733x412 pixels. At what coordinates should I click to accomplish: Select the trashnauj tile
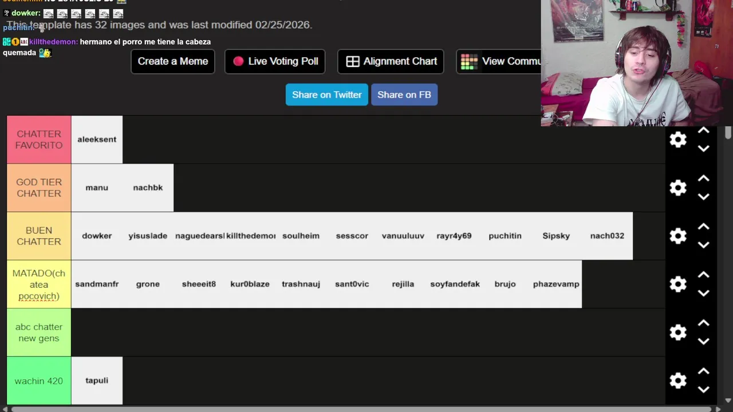click(301, 284)
